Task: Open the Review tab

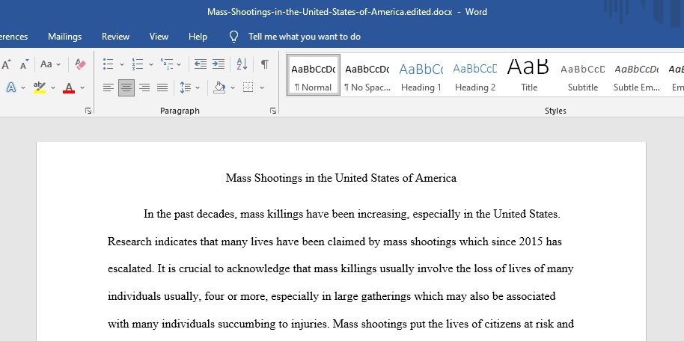Action: [x=115, y=37]
